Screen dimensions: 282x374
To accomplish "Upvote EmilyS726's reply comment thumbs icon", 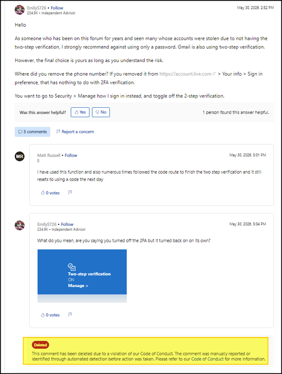I will pyautogui.click(x=42, y=315).
